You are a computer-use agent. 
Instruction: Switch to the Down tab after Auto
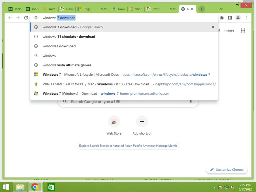(67, 9)
